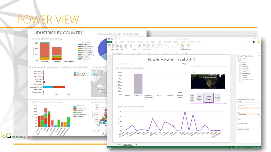Close the Power View Fields pane
This screenshot has width=271, height=152.
point(260,56)
